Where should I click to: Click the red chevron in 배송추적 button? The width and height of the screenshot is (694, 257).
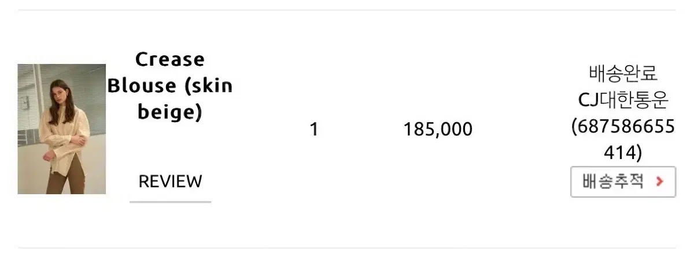(x=659, y=182)
